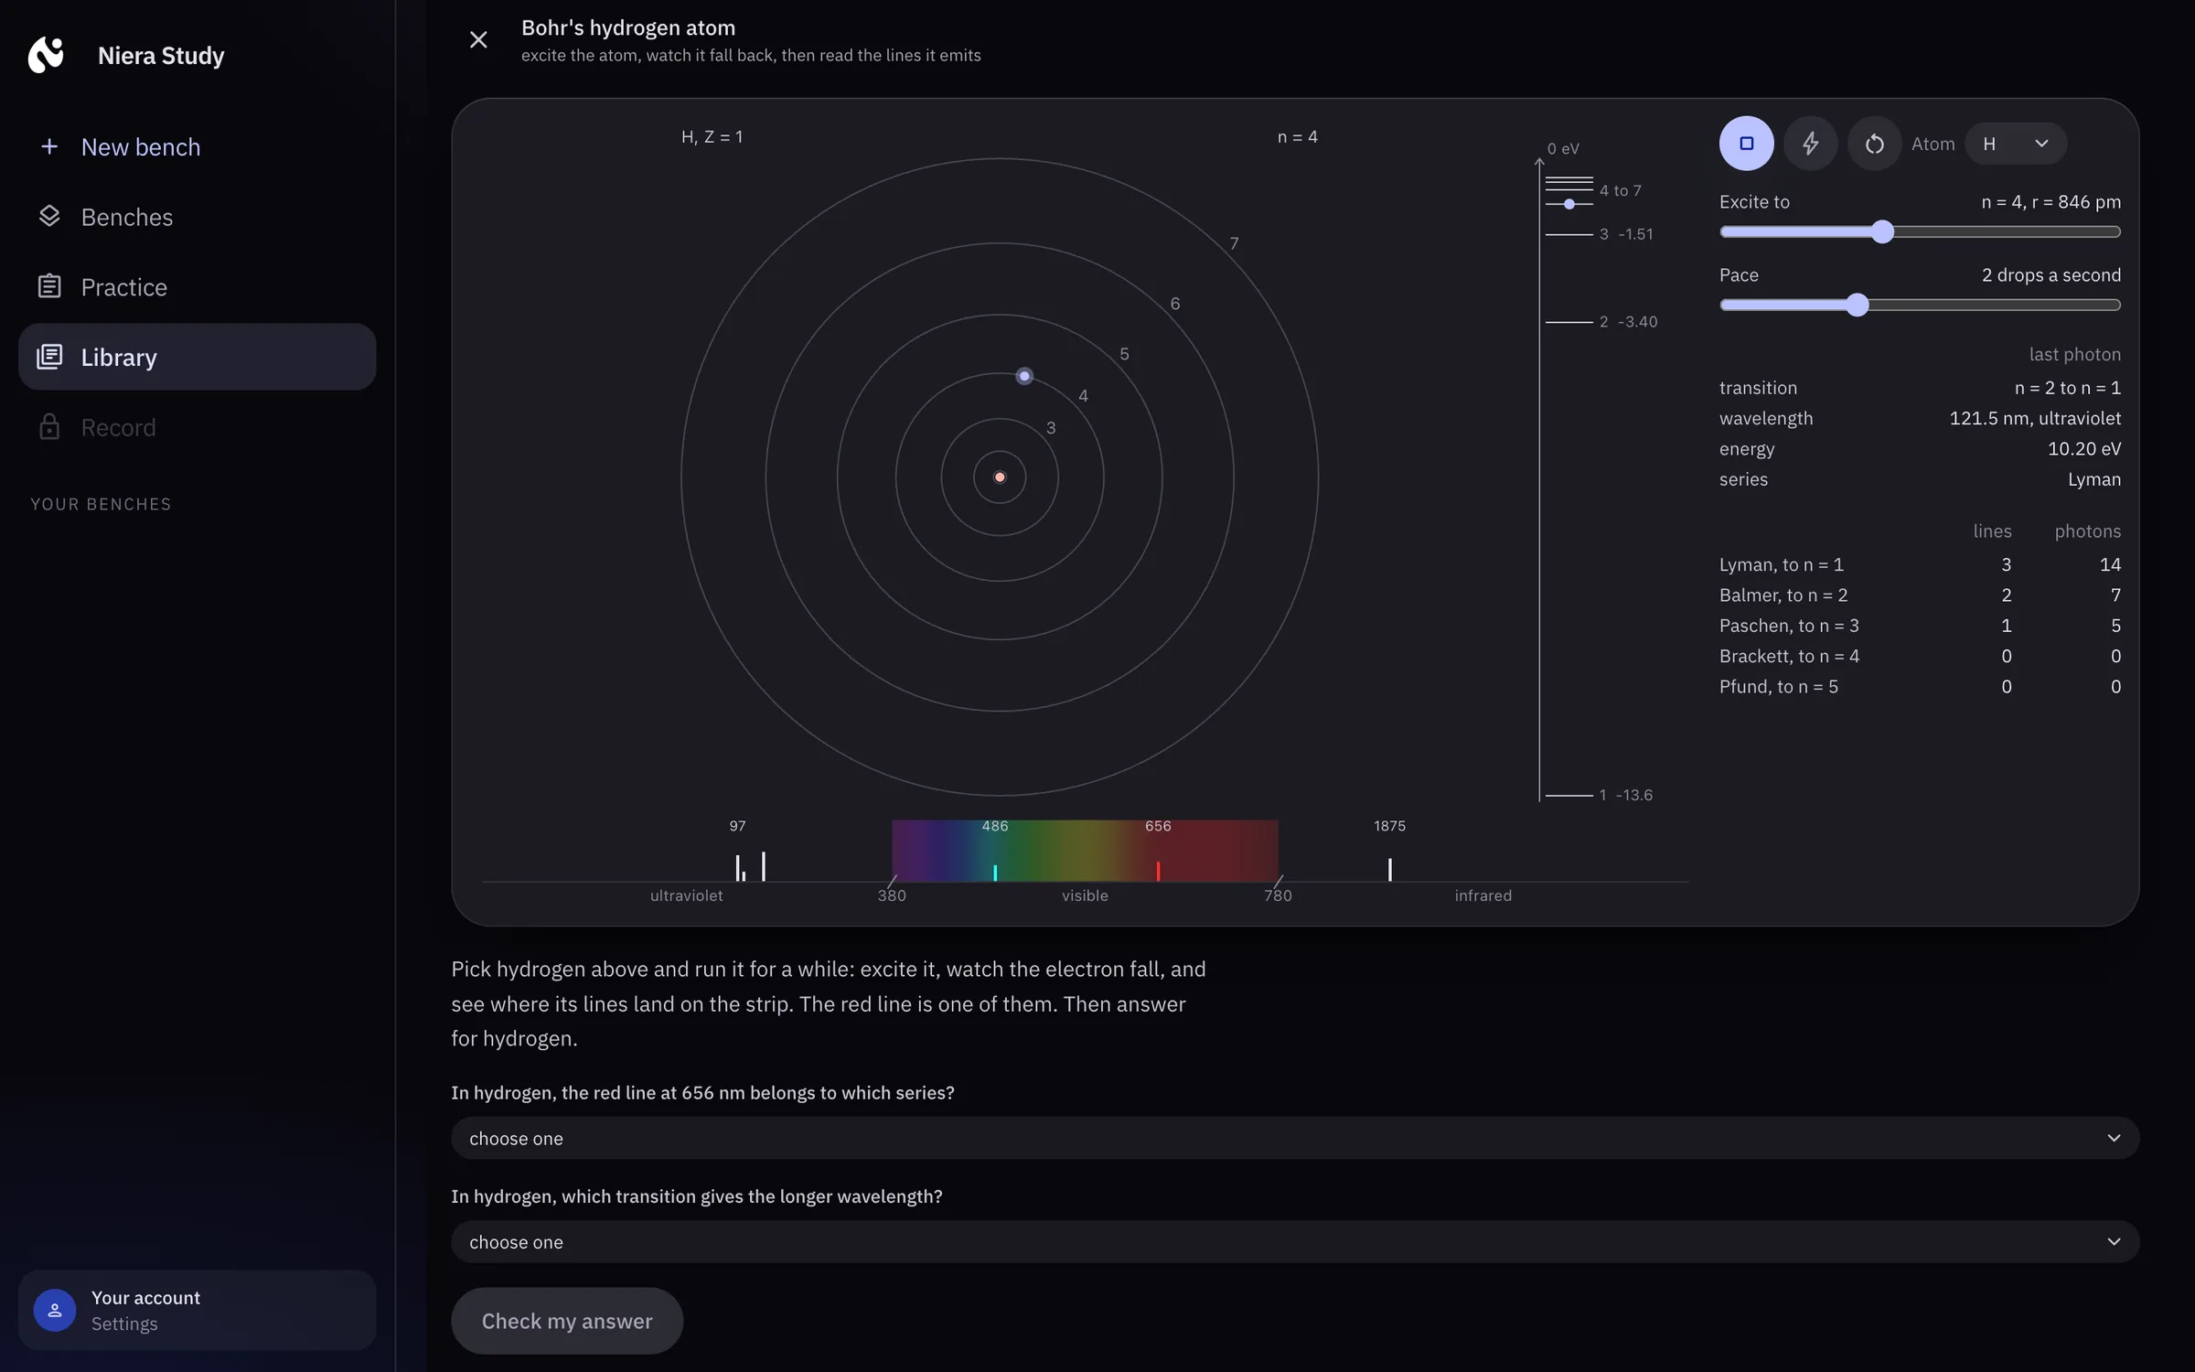Click the '10.20 eV' energy value
The height and width of the screenshot is (1372, 2195).
(2084, 448)
